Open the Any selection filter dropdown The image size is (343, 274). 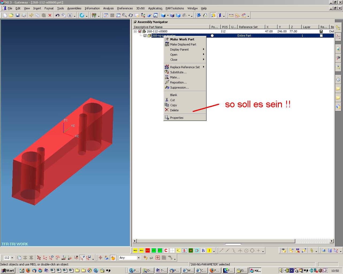click(139, 258)
